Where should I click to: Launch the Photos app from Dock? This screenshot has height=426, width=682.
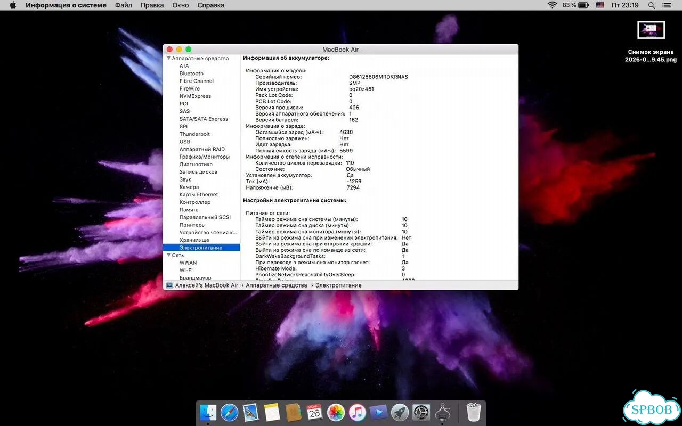click(x=336, y=412)
